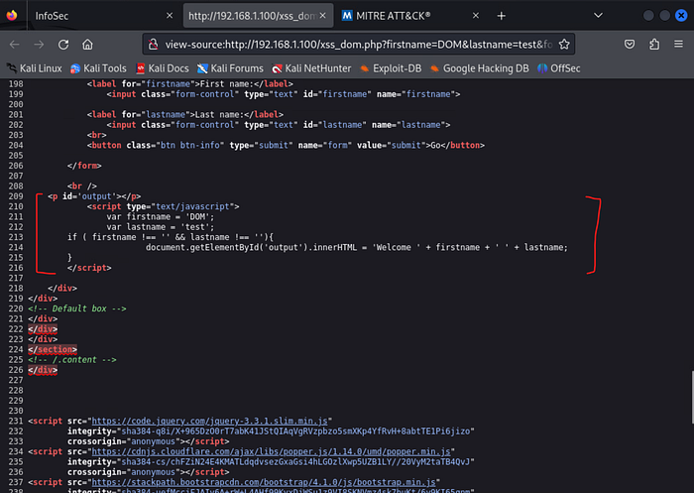Click the "<!-- /.content -->" comment

72,360
